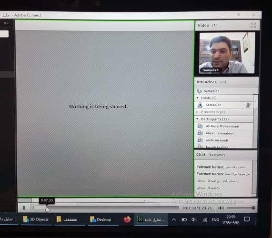This screenshot has height=238, width=272.
Task: Expand the Presenters (0) group
Action: tap(197, 112)
